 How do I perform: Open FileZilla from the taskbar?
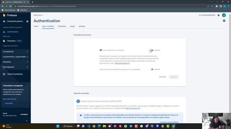tap(120, 126)
